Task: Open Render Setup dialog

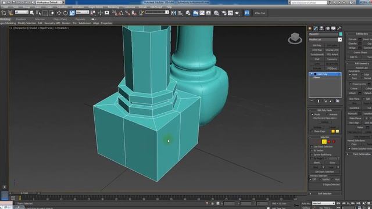Action: click(224, 13)
